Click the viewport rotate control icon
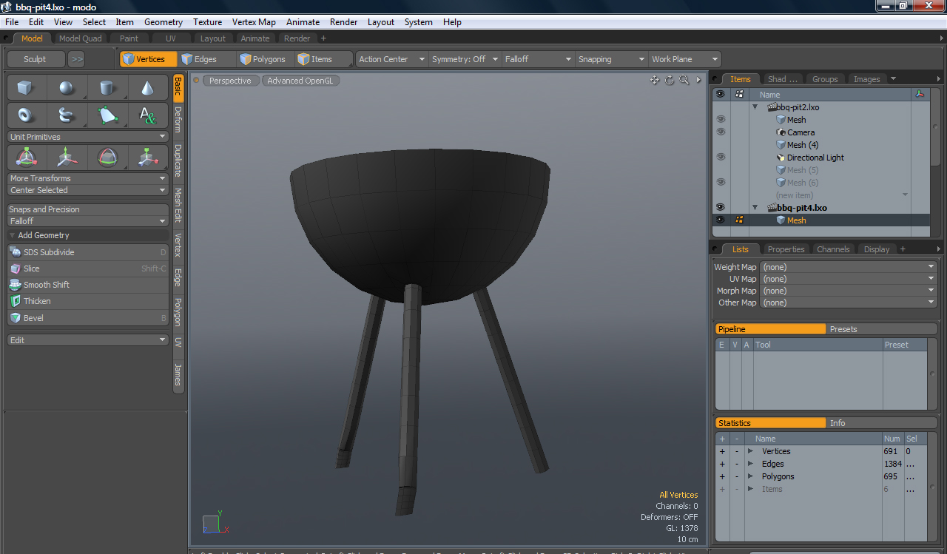Image resolution: width=947 pixels, height=554 pixels. click(670, 80)
